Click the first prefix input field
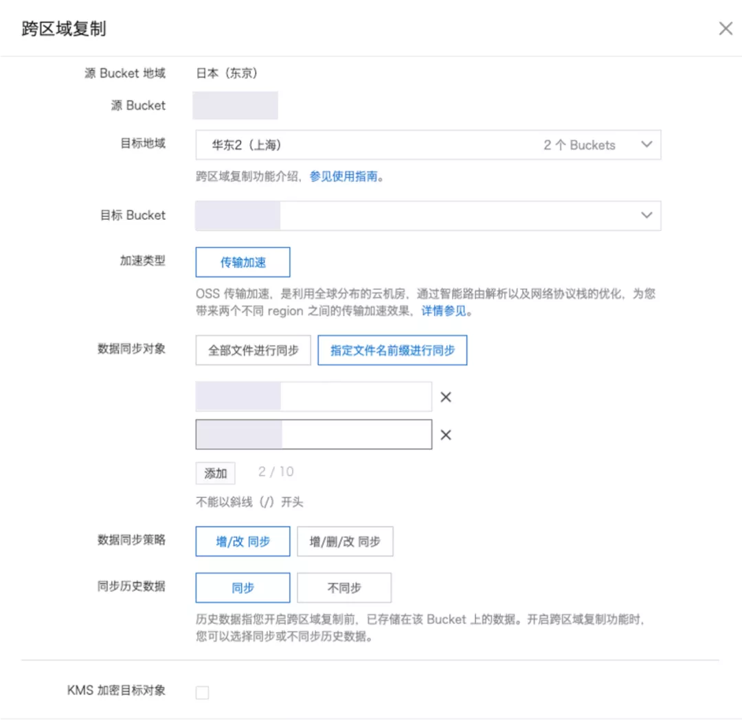Viewport: 742px width, 724px height. [x=314, y=396]
